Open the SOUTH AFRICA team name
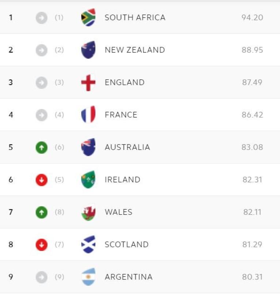The image size is (280, 297). point(135,18)
